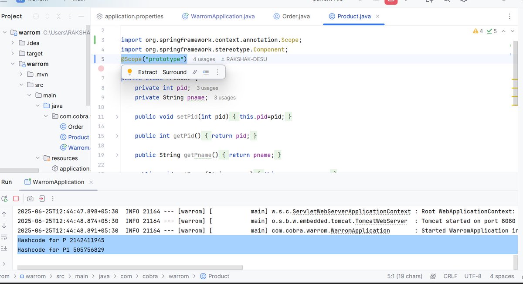
Task: Open Run toolbar three-dot more menu
Action: (x=54, y=198)
